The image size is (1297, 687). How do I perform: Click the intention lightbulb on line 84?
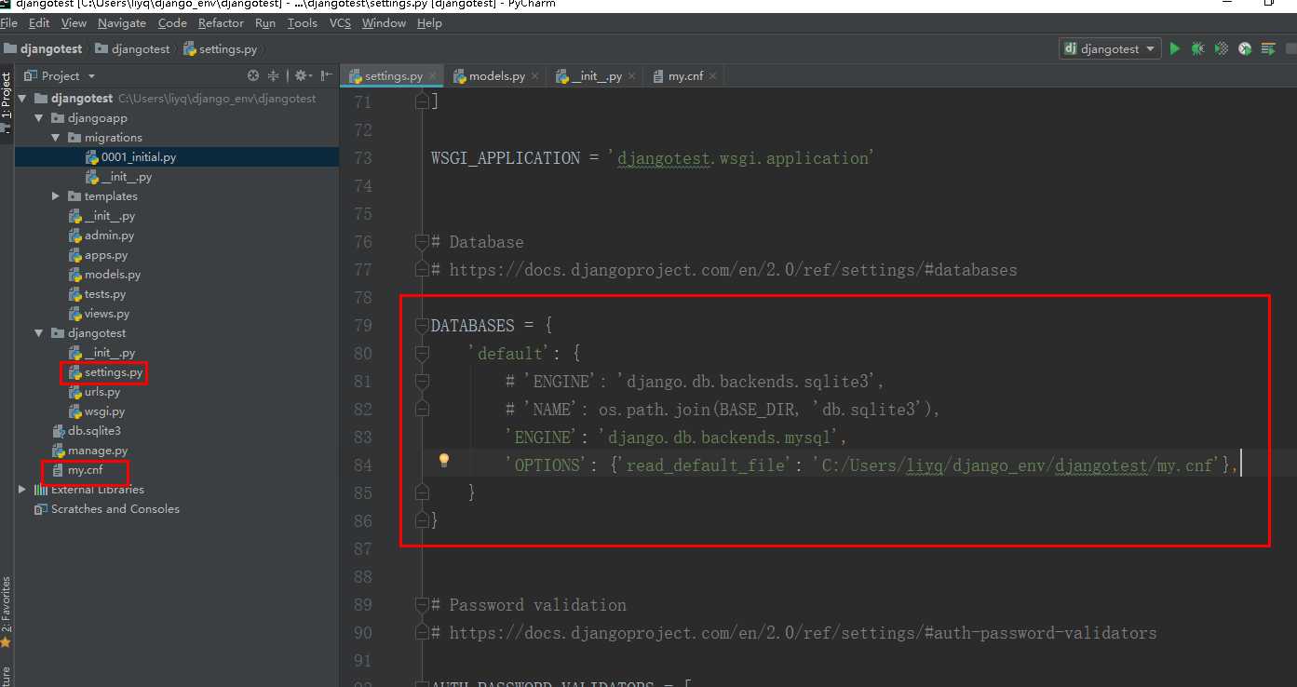pos(444,460)
